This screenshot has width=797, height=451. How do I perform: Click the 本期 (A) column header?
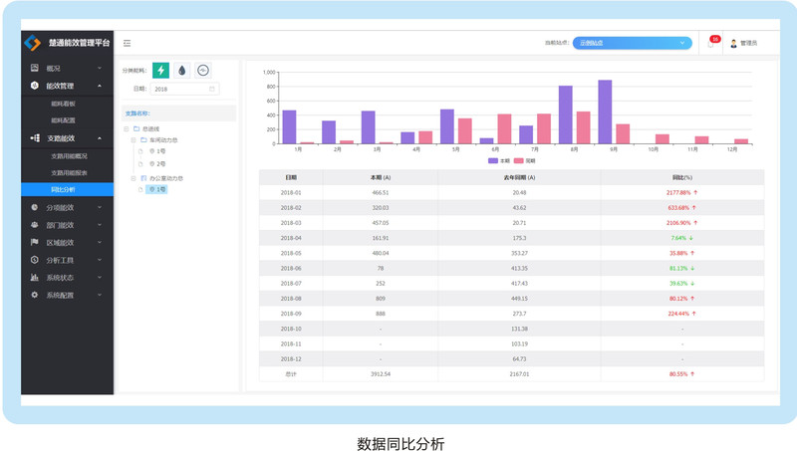[381, 177]
